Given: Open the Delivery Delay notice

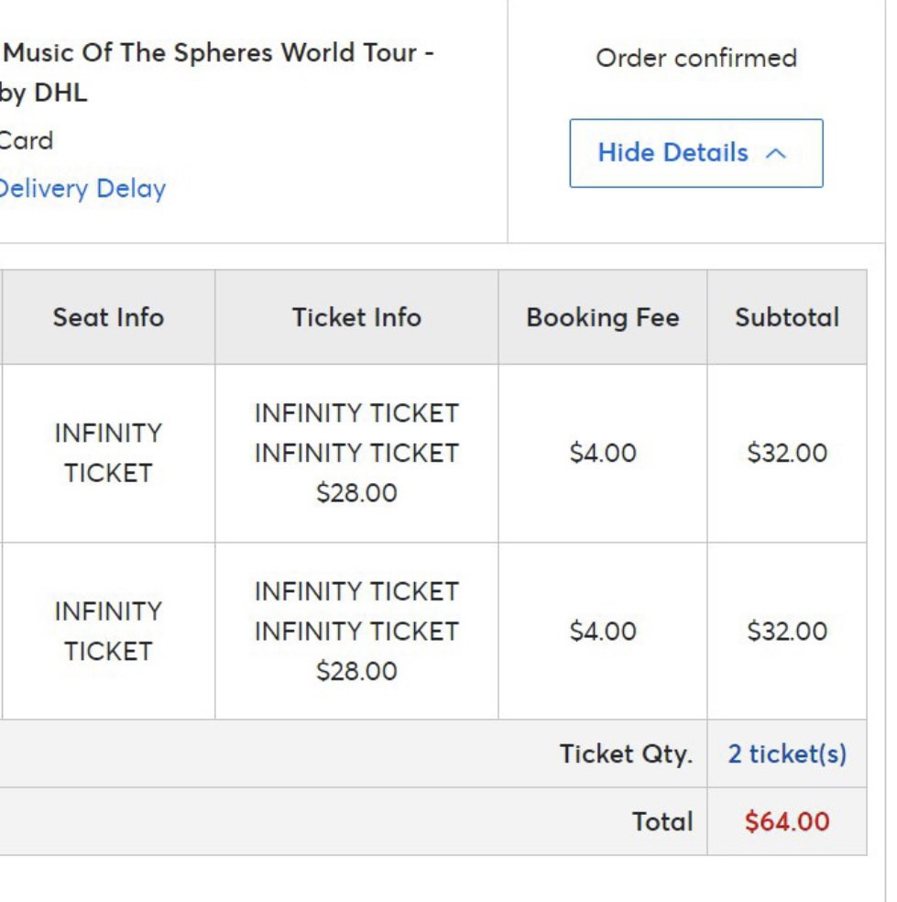Looking at the screenshot, I should (x=81, y=189).
